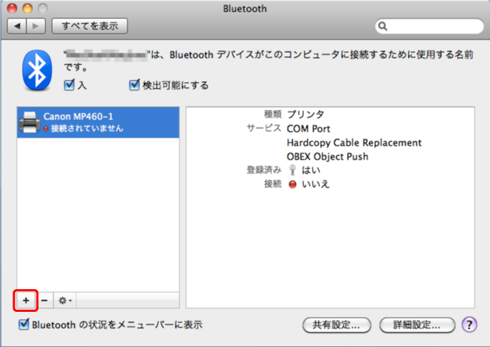The height and width of the screenshot is (347, 490).
Task: Click the プリンタ type value
Action: (305, 115)
